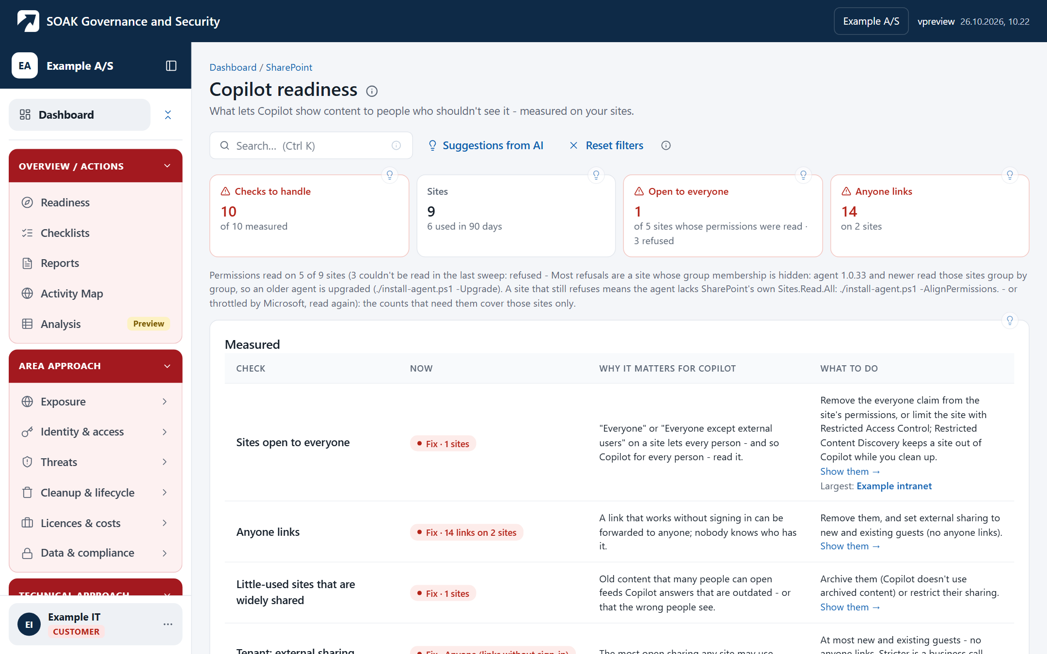Screen dimensions: 1047x654
Task: Click the EI avatar for Example IT
Action: point(29,624)
